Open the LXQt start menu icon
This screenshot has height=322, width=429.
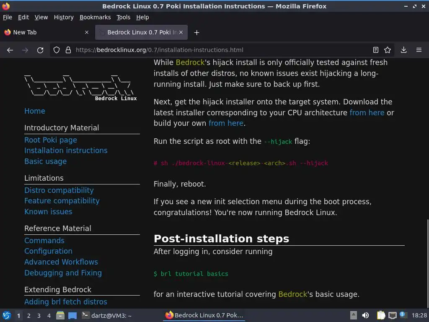coord(7,316)
